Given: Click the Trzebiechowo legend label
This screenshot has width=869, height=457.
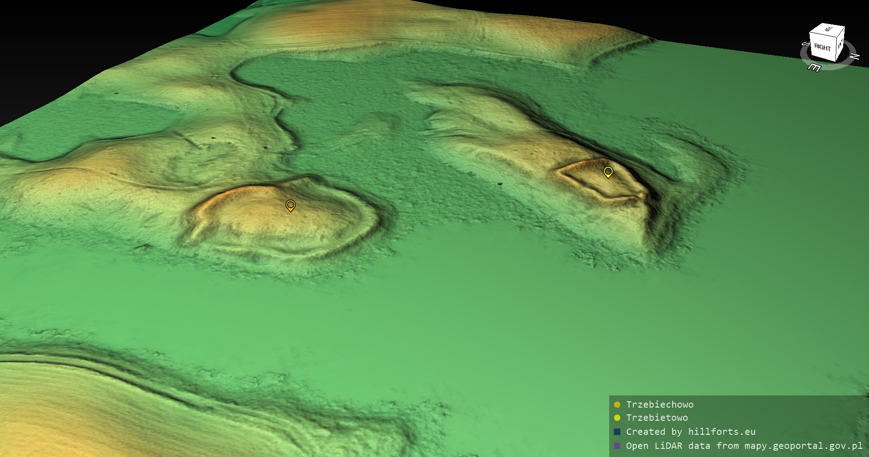Looking at the screenshot, I should pyautogui.click(x=659, y=404).
